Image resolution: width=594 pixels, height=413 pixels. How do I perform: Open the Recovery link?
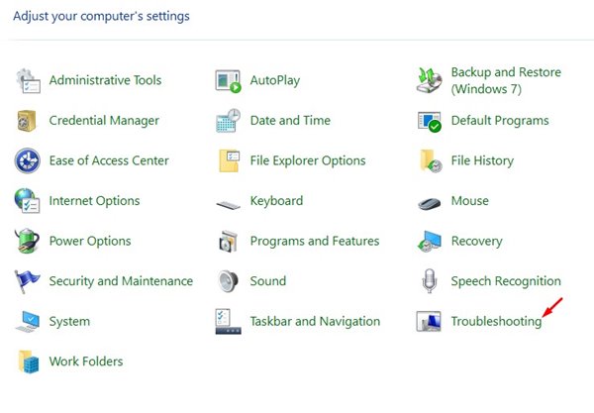click(476, 241)
